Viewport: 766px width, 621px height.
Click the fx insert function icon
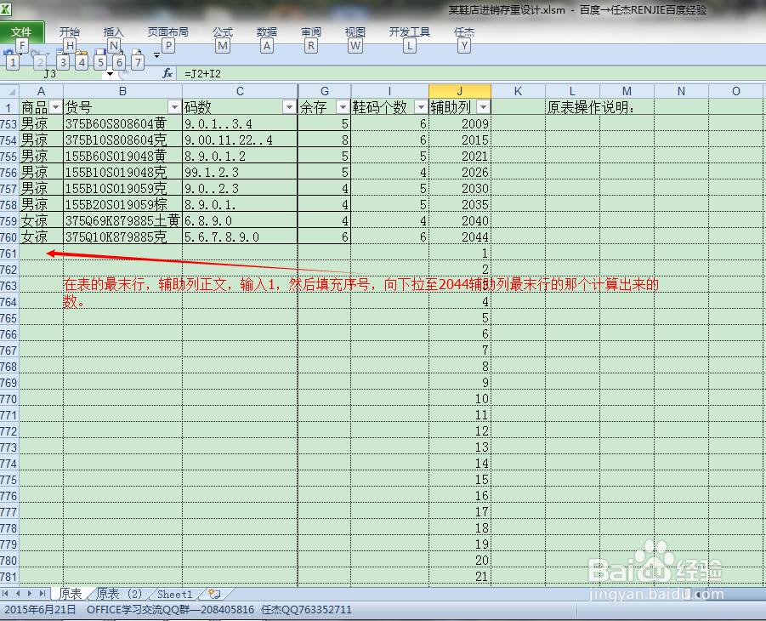(x=167, y=73)
